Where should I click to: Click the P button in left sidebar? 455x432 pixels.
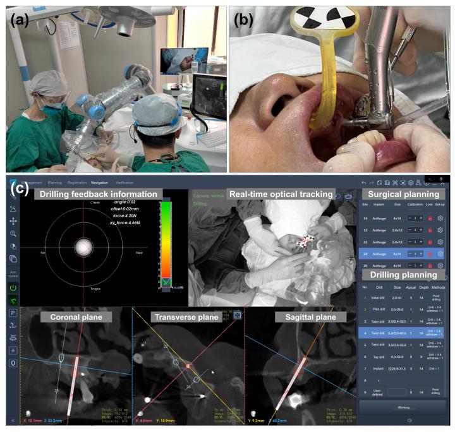click(13, 314)
